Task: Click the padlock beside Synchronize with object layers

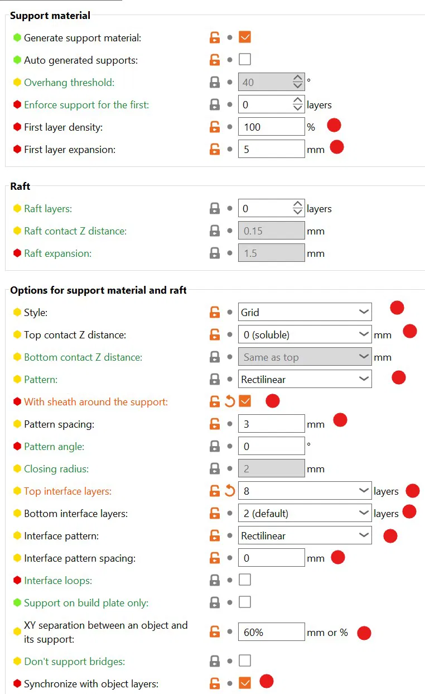Action: [x=214, y=683]
